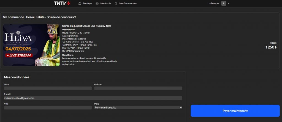Click the Mes Accès inbox icon
This screenshot has height=122, width=282.
(x=97, y=3)
